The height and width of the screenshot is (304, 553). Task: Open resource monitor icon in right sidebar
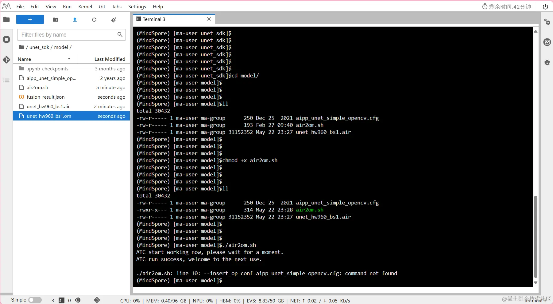pos(547,42)
